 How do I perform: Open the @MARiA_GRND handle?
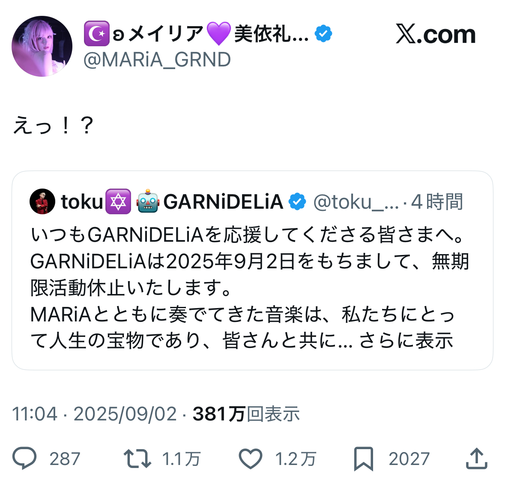click(157, 60)
